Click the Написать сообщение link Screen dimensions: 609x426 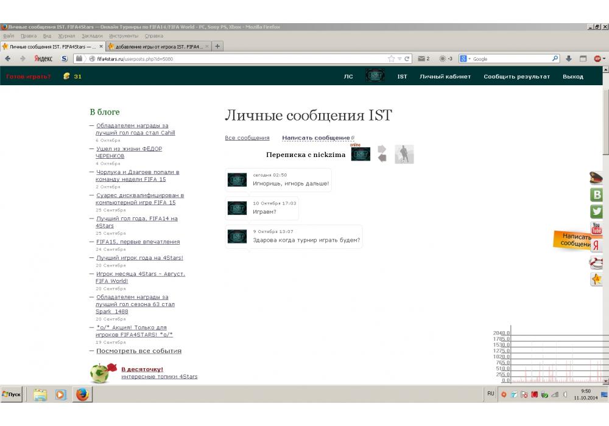coord(316,138)
